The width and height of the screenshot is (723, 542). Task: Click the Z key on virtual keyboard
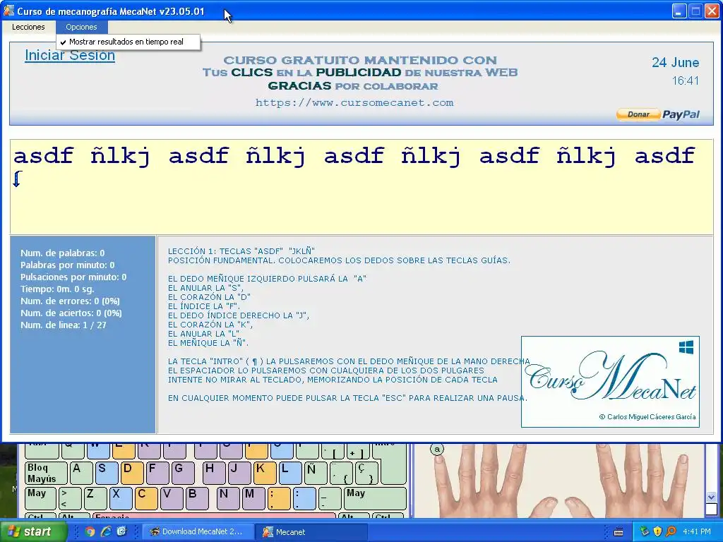click(x=95, y=498)
